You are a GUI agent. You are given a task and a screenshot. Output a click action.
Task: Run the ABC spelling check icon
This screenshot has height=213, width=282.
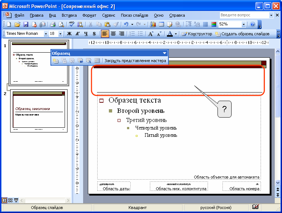[71, 24]
